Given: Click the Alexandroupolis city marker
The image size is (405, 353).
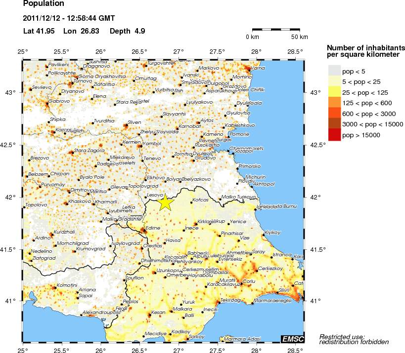Looking at the screenshot, I should click(81, 315).
